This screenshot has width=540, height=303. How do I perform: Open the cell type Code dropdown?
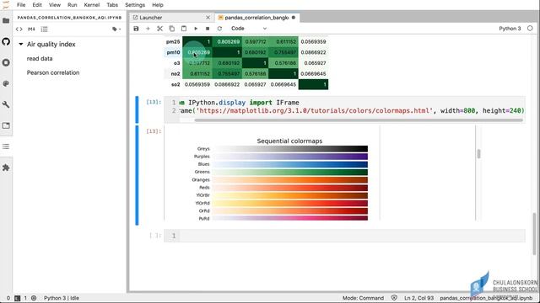(249, 29)
